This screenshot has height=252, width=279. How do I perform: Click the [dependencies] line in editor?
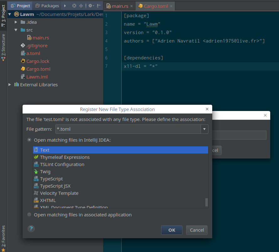[x=143, y=58]
